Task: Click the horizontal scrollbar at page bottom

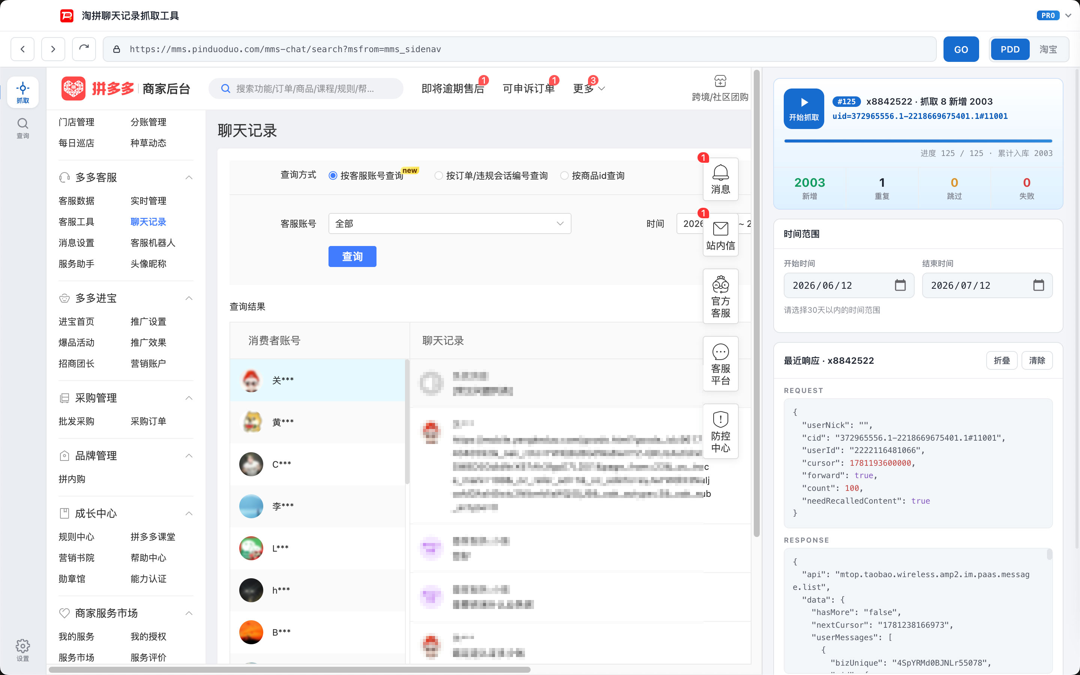Action: pyautogui.click(x=289, y=670)
